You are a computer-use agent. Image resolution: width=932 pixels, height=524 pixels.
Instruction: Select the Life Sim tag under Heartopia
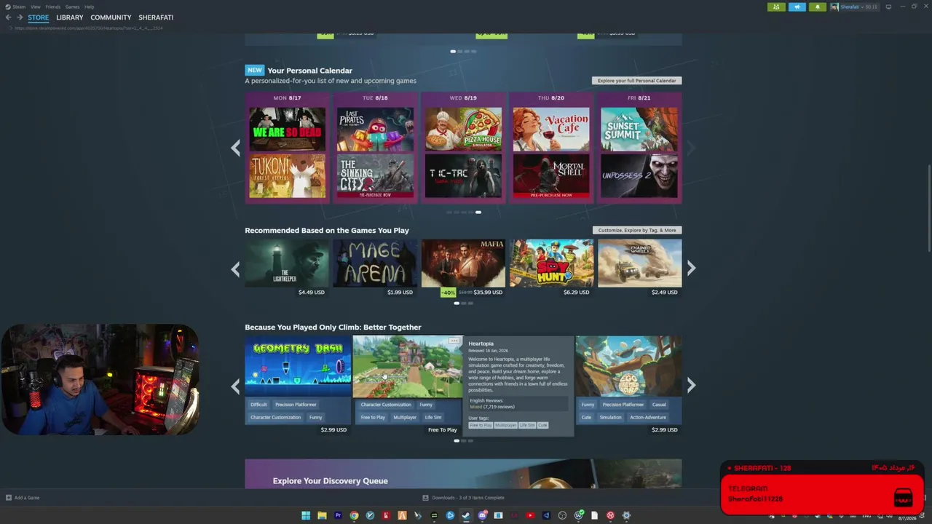[x=433, y=418]
